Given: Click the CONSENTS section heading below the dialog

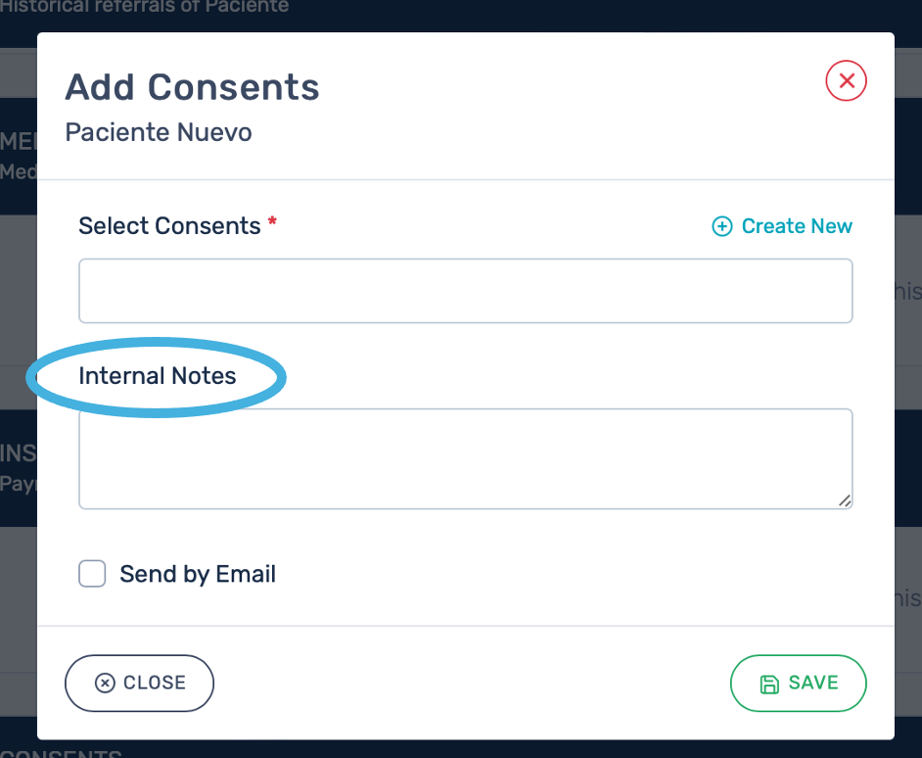Looking at the screenshot, I should point(61,754).
